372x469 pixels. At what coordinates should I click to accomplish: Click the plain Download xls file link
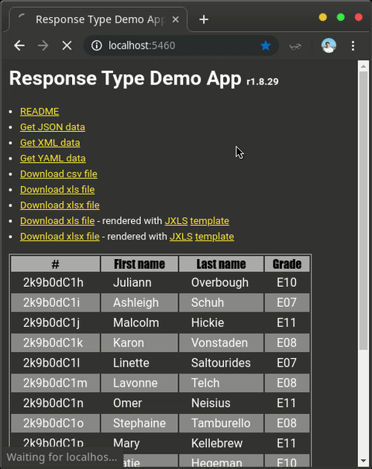click(x=57, y=190)
